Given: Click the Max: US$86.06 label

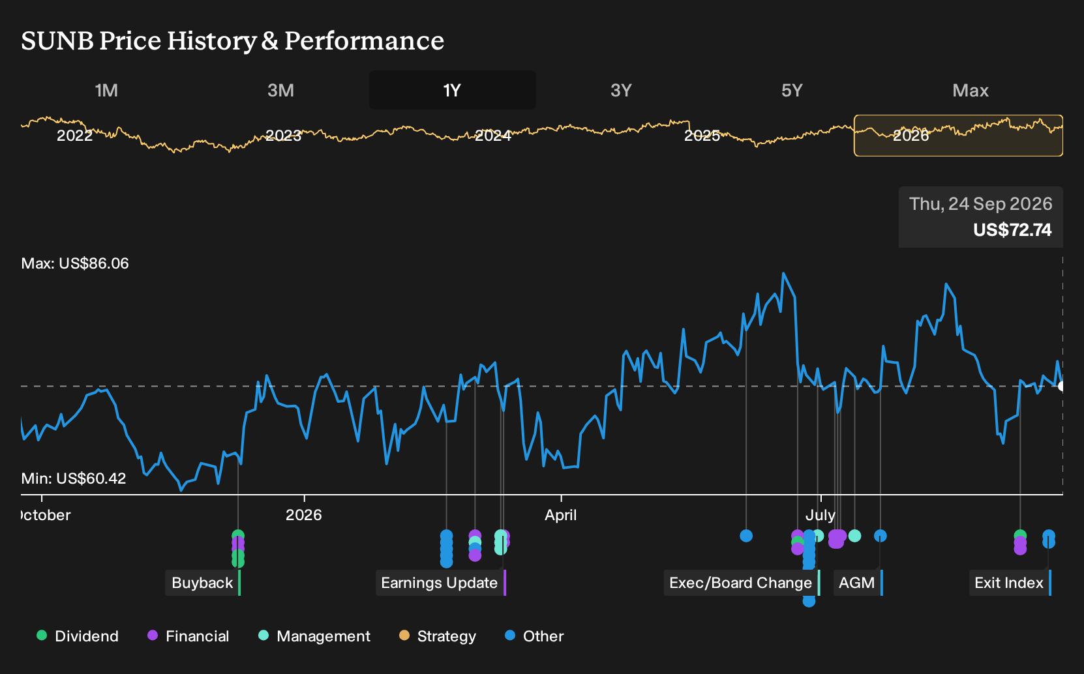Looking at the screenshot, I should [75, 263].
